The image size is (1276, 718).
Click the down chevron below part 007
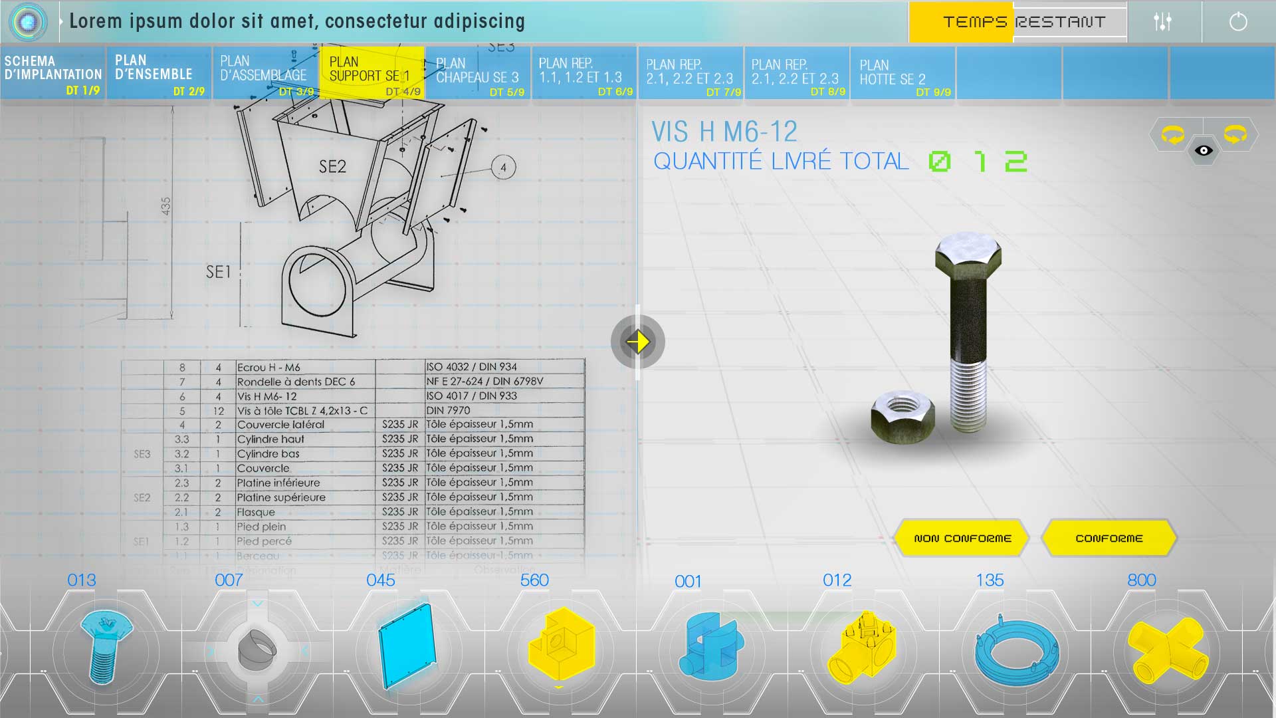click(x=258, y=699)
